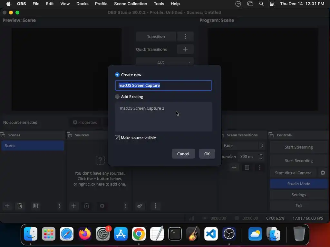The image size is (330, 247).
Task: Open the Tools menu
Action: tap(159, 4)
